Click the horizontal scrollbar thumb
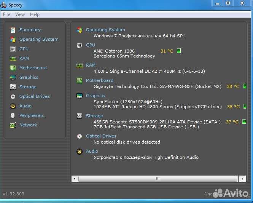The width and height of the screenshot is (253, 203). (x=158, y=179)
